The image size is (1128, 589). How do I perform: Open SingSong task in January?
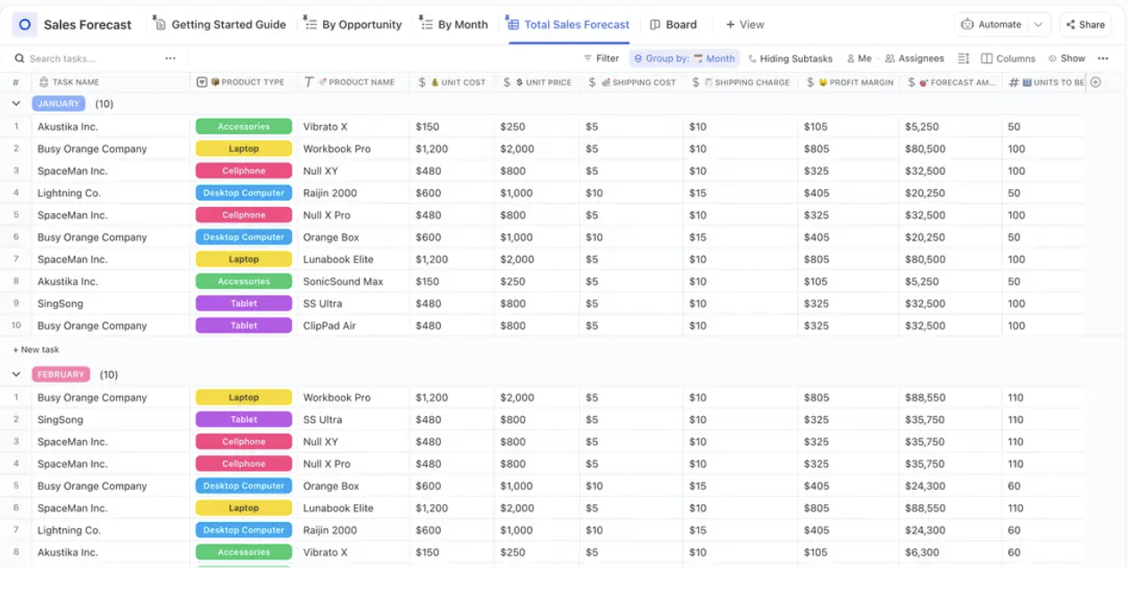click(60, 303)
